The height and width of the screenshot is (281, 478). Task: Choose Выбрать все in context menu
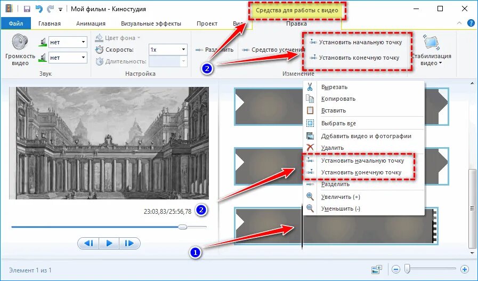[x=363, y=123]
